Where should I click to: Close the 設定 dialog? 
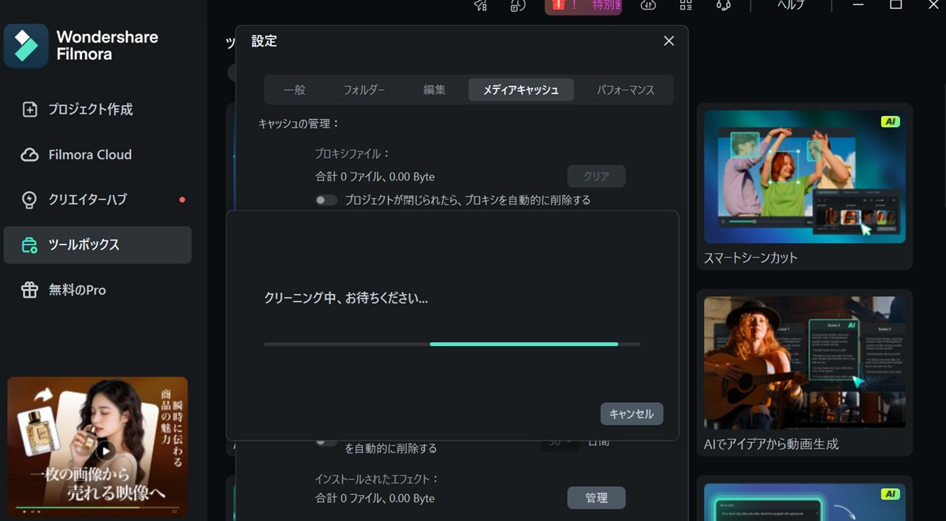[x=669, y=41]
